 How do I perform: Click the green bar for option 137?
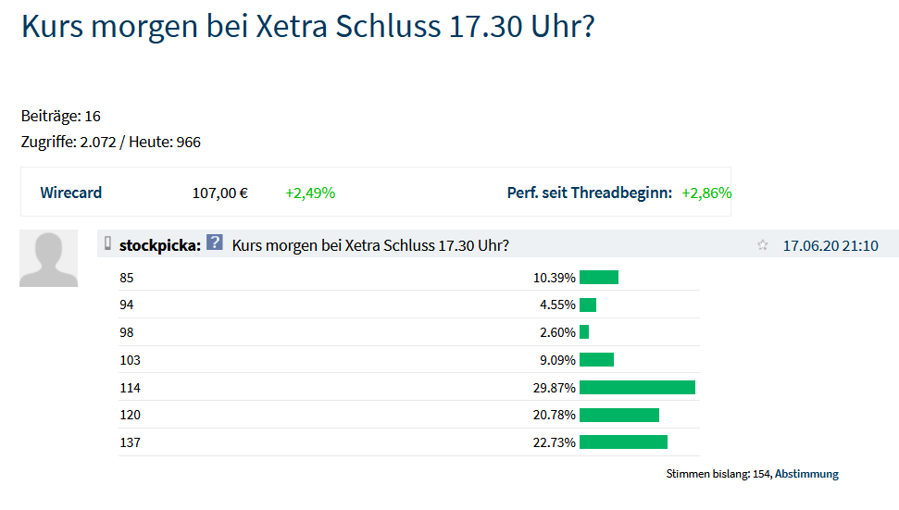tap(623, 442)
